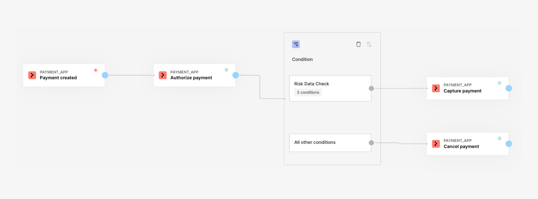Screen dimensions: 538x199
Task: Click the blue output connector of Authorize payment
Action: pyautogui.click(x=236, y=75)
